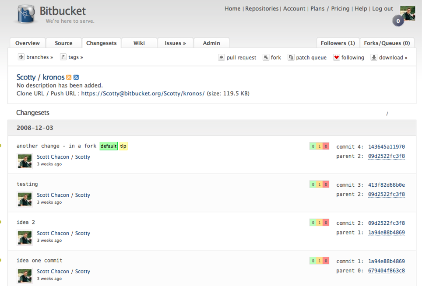Click the Bitbucket bucket logo
The width and height of the screenshot is (422, 286).
pos(26,14)
